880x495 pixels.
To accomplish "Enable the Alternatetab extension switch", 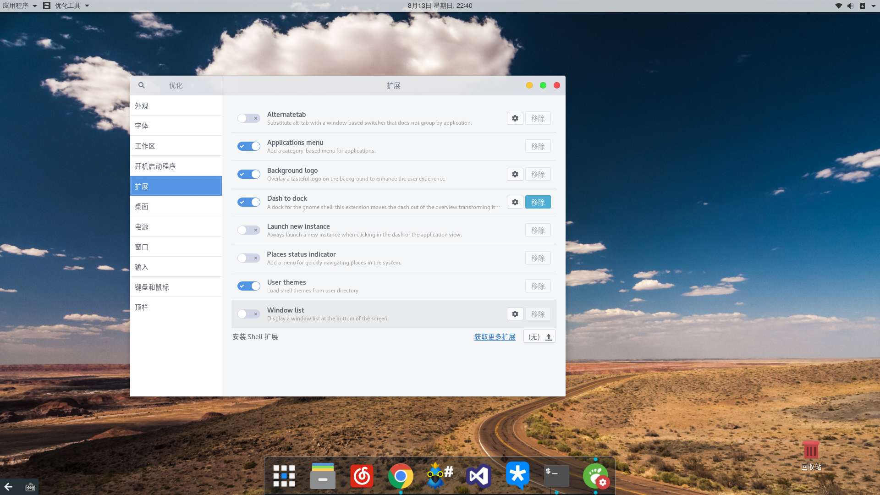I will (x=249, y=118).
